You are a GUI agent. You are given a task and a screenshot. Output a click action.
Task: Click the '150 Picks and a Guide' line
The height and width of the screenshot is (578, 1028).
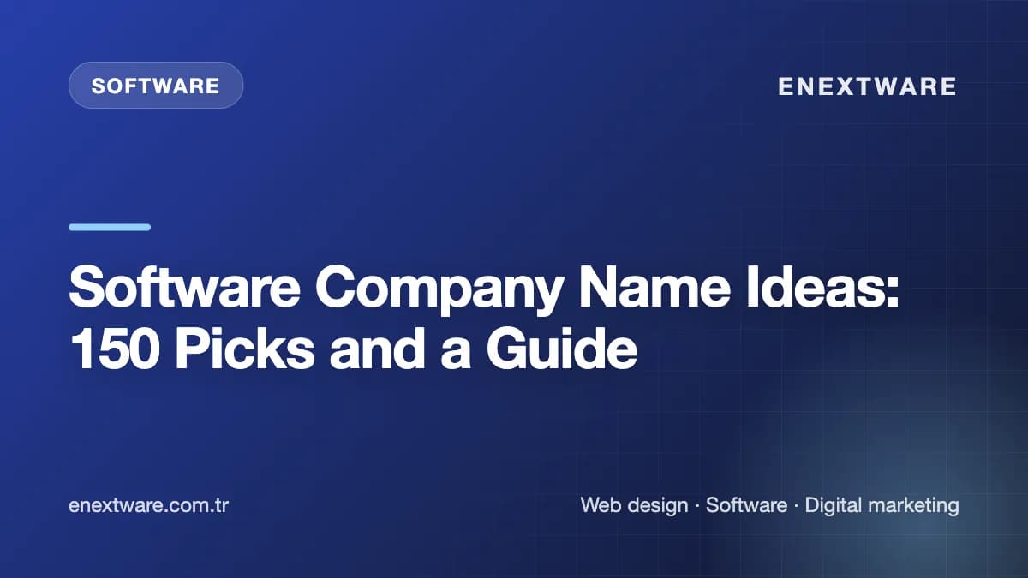[x=353, y=349]
